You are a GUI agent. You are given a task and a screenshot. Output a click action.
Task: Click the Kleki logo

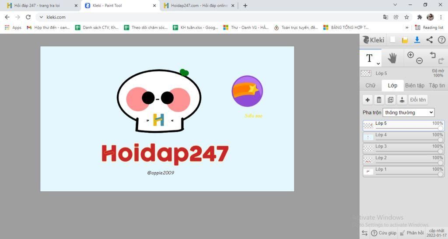(x=374, y=40)
